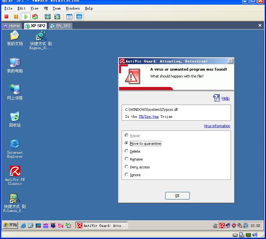Click the Help question mark icon
The width and height of the screenshot is (266, 239).
pyautogui.click(x=217, y=98)
